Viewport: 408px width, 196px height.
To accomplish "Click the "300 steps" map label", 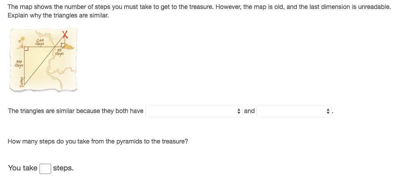I will 19,63.
